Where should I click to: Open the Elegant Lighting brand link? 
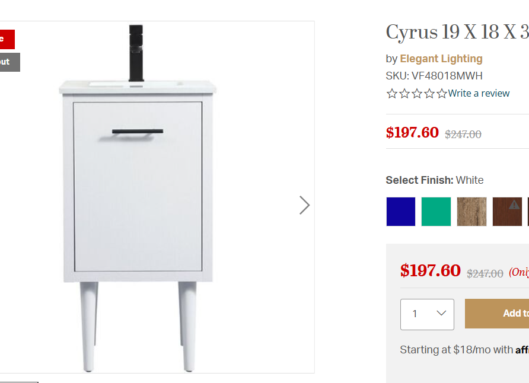click(441, 59)
